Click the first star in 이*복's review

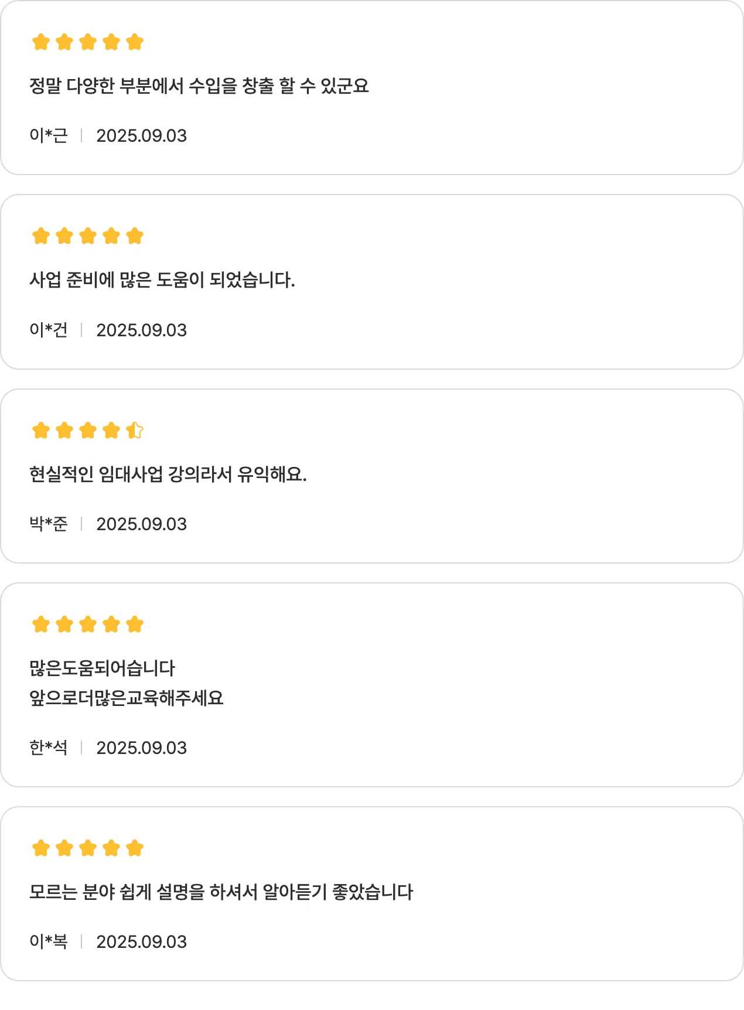(x=41, y=848)
